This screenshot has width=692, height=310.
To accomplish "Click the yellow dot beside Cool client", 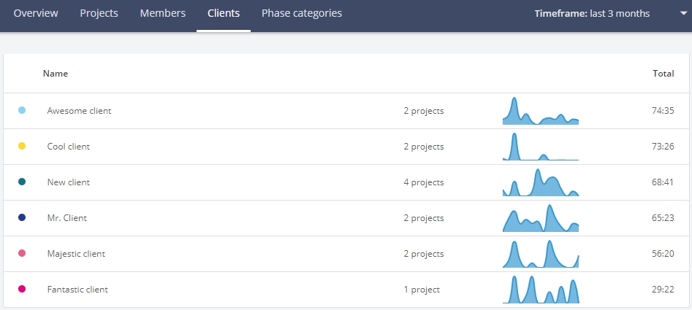I will [22, 146].
